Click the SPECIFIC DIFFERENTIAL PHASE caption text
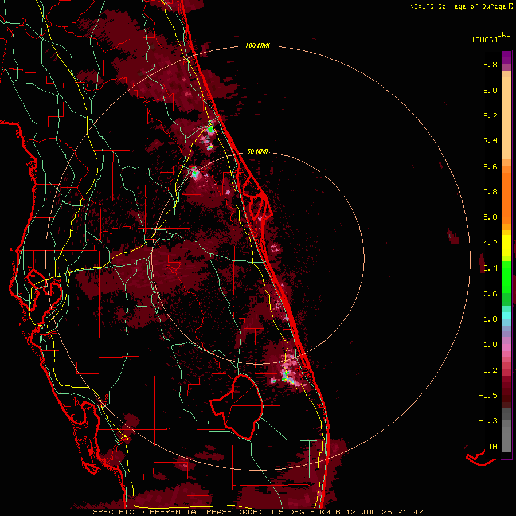The height and width of the screenshot is (516, 516). click(x=162, y=512)
